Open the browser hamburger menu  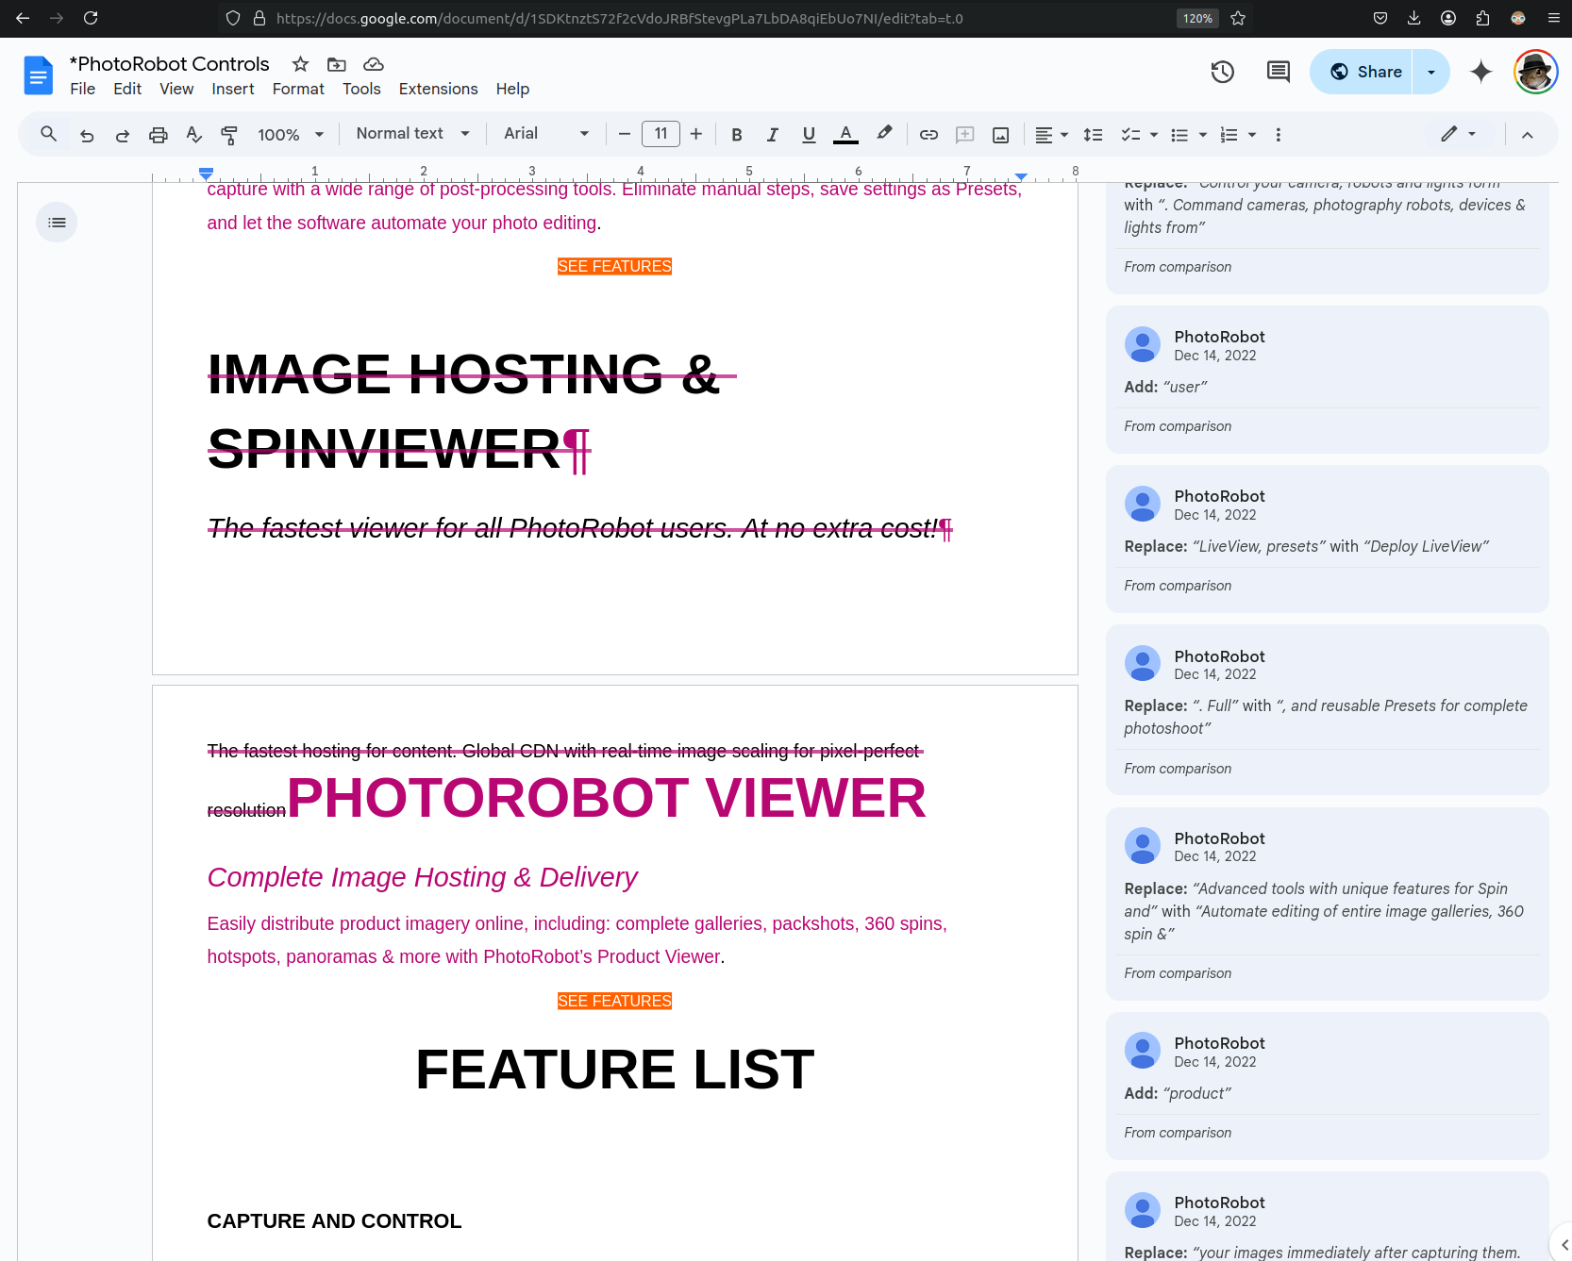1553,18
